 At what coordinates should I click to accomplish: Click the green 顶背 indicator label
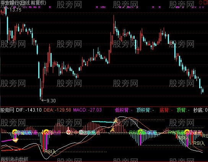point(183,110)
